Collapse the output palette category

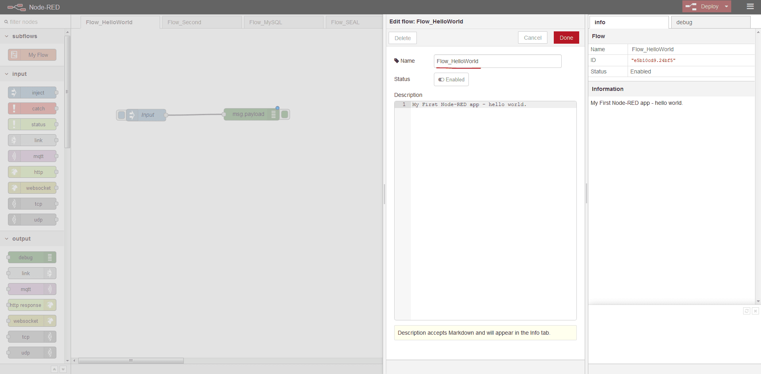tap(7, 239)
